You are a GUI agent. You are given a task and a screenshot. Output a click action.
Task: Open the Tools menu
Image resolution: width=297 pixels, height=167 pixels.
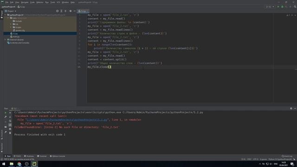[x=52, y=2]
